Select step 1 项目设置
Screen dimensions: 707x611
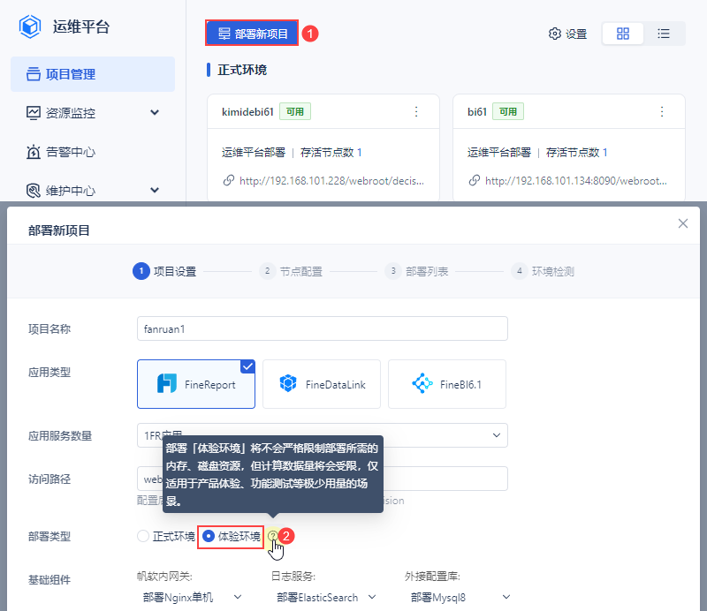(x=164, y=271)
